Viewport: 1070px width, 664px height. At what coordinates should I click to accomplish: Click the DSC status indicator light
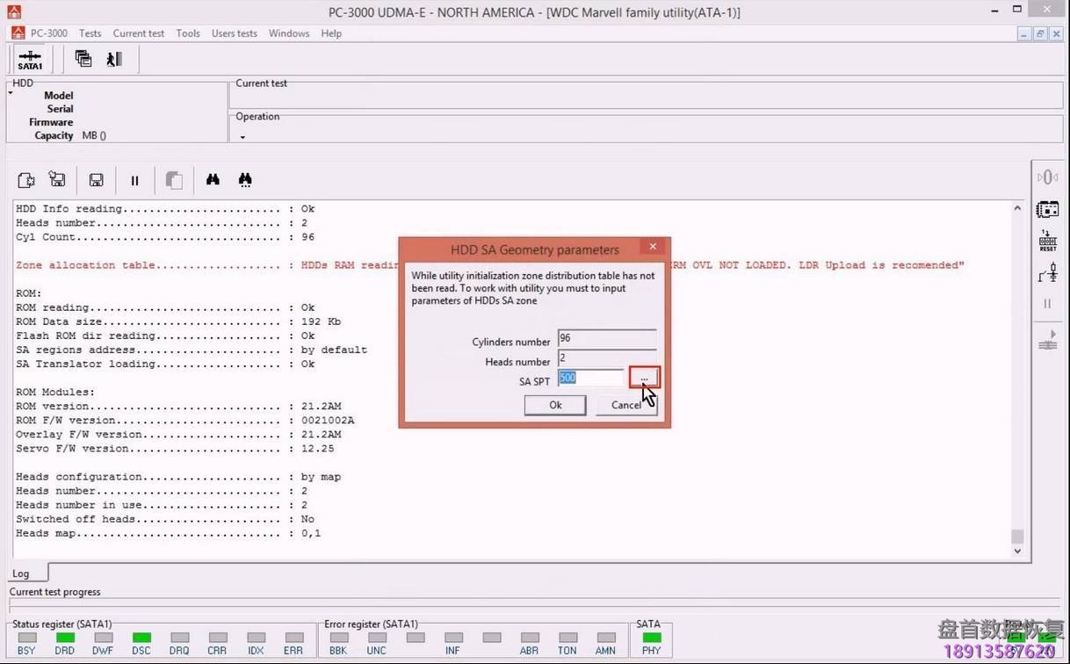point(140,639)
